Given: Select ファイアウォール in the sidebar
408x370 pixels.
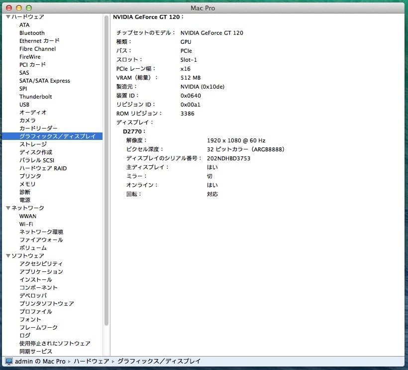Looking at the screenshot, I should tap(41, 240).
